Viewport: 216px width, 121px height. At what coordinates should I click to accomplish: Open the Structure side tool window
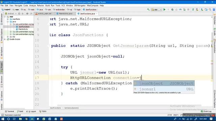2,82
